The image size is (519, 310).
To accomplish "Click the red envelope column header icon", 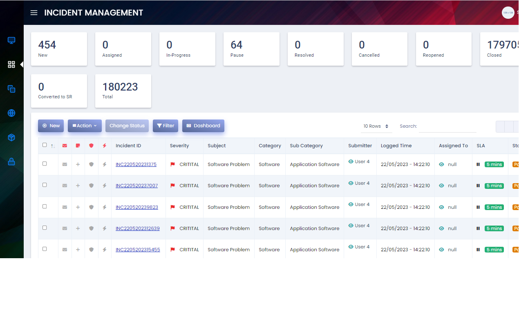I will [65, 146].
